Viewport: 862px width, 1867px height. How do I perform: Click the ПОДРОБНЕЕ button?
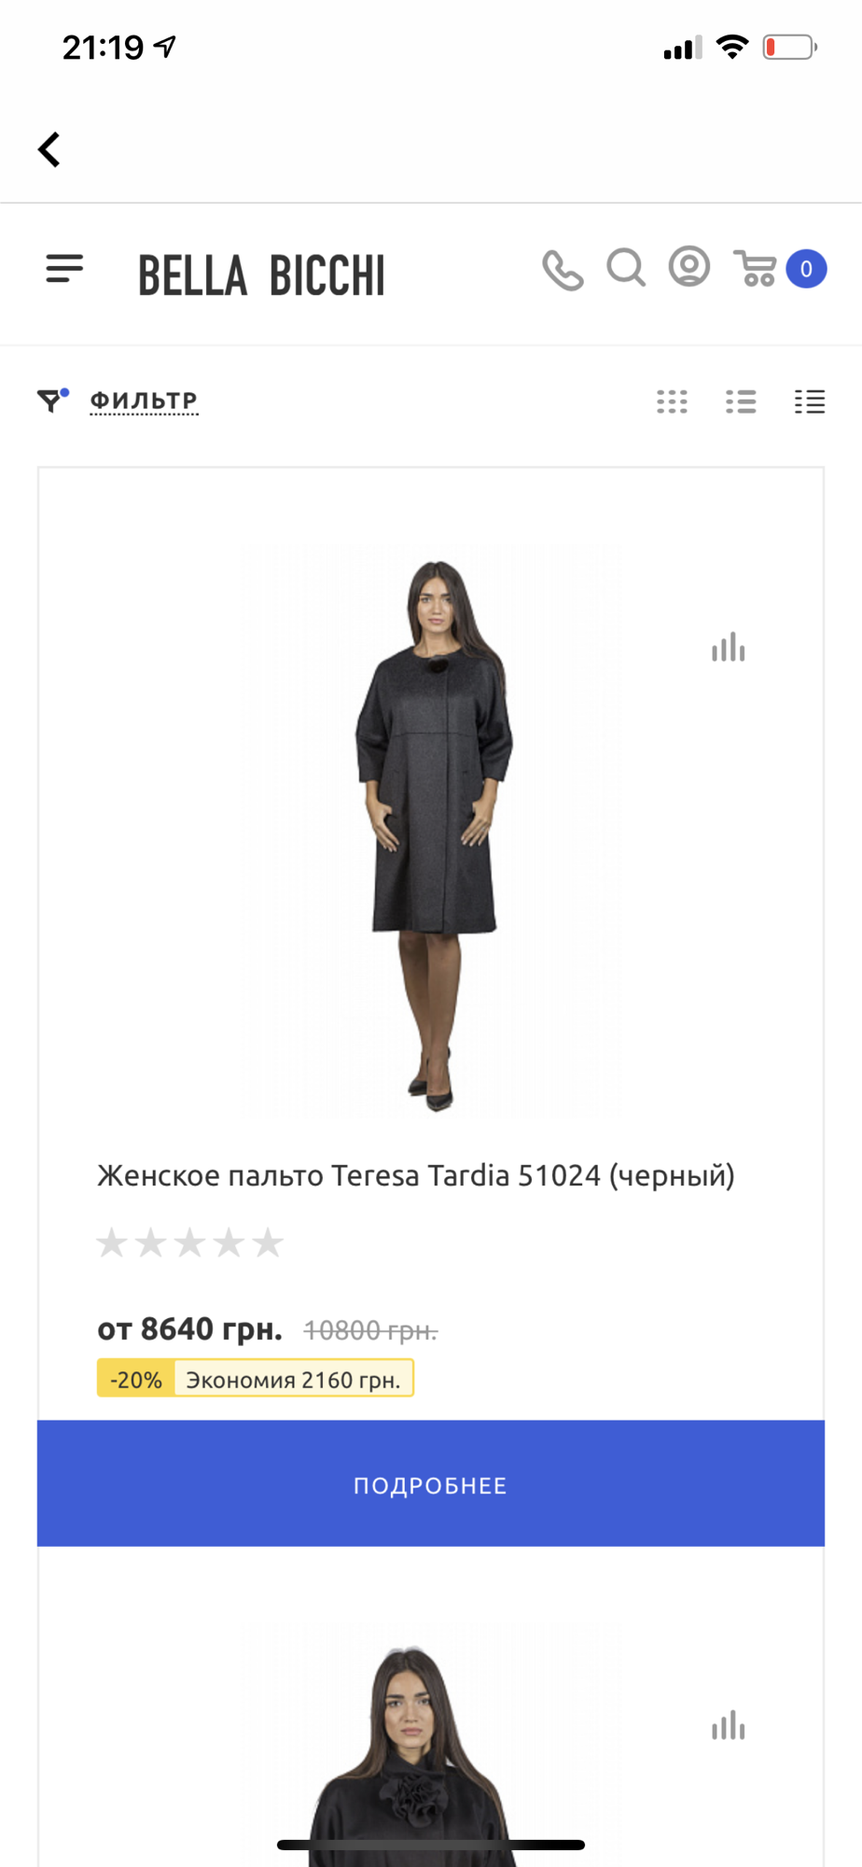coord(431,1484)
